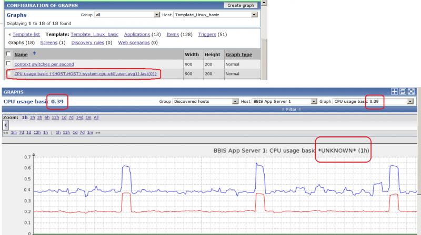This screenshot has width=421, height=235.
Task: Click the «« jump-back link
Action: tap(5, 133)
